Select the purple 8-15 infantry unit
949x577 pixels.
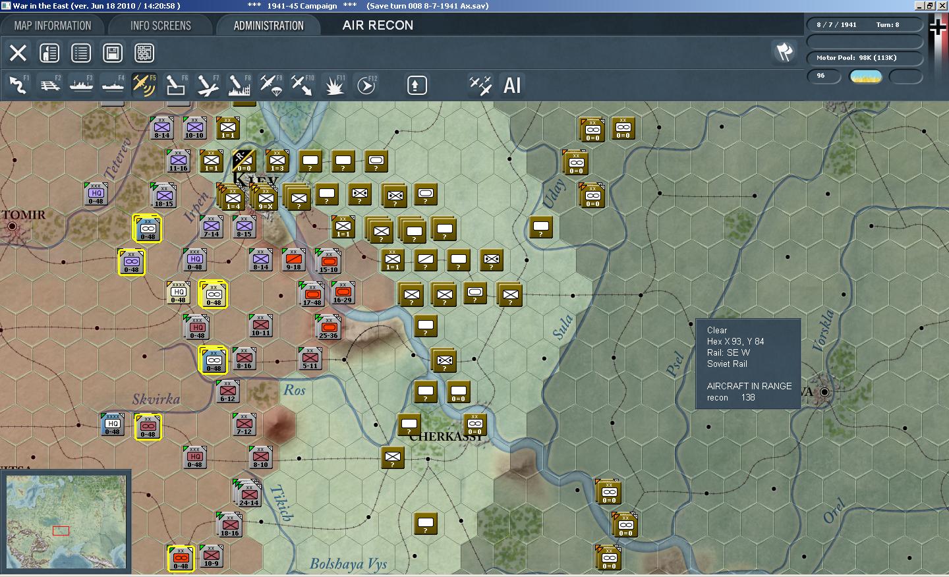pyautogui.click(x=244, y=227)
